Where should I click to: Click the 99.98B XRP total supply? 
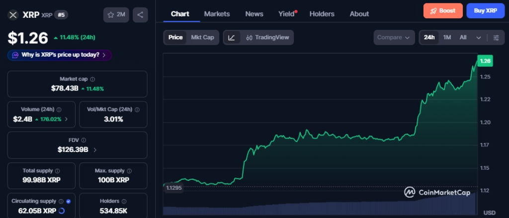click(42, 180)
